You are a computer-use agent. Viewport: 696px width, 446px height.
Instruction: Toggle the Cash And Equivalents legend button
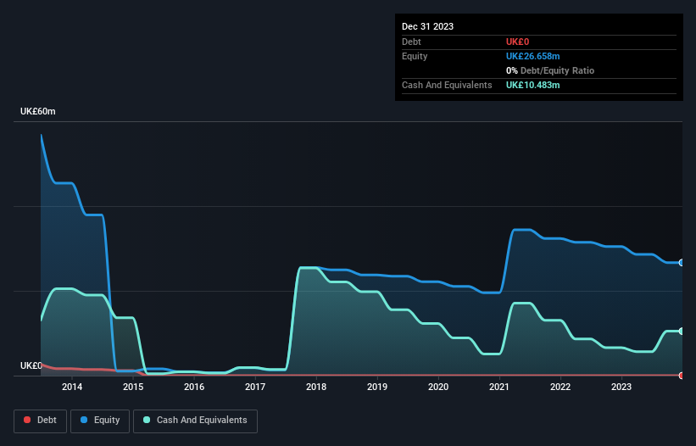[195, 421]
